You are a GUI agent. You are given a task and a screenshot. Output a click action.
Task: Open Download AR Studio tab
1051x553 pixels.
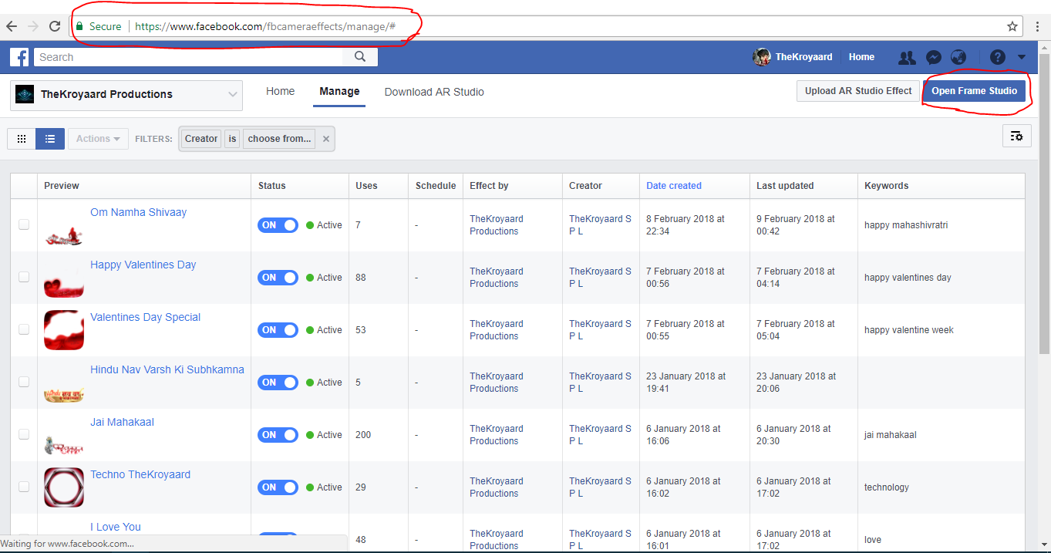click(x=434, y=92)
